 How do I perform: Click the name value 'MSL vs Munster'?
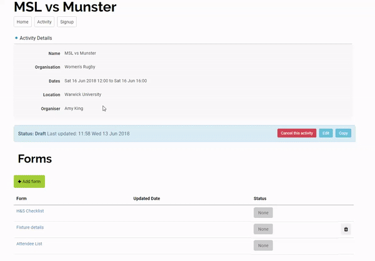click(x=80, y=53)
